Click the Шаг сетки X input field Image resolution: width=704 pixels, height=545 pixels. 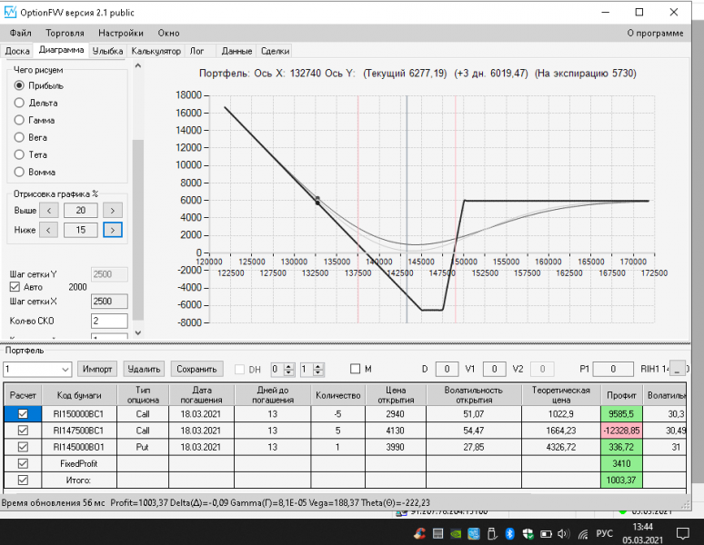tap(109, 302)
